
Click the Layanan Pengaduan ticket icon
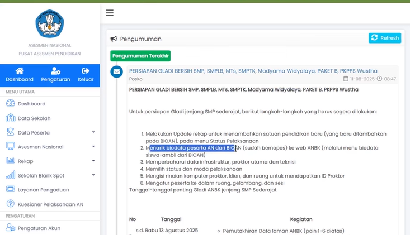tap(11, 189)
